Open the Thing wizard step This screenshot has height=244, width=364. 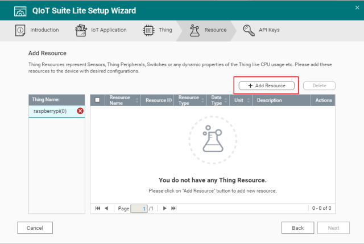[x=158, y=30]
